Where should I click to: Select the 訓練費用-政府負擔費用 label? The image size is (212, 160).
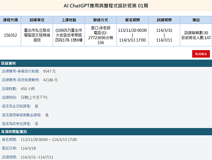tap(21, 80)
